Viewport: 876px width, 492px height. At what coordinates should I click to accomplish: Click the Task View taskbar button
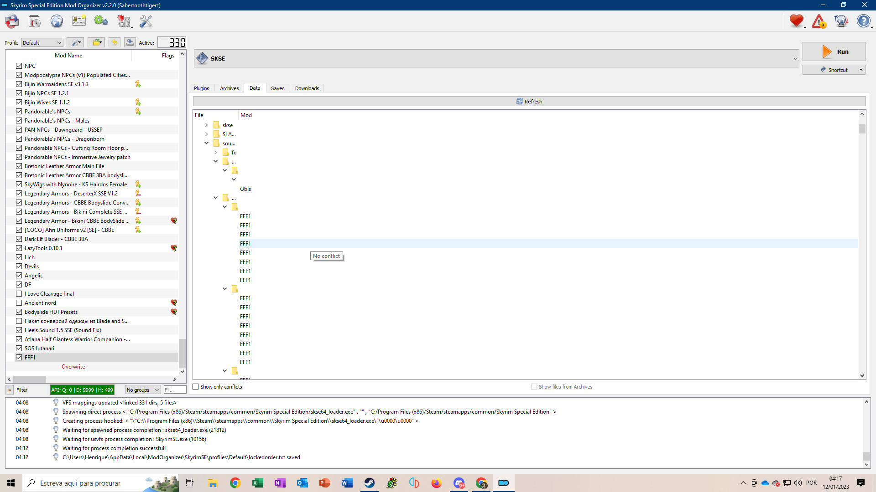pyautogui.click(x=190, y=483)
